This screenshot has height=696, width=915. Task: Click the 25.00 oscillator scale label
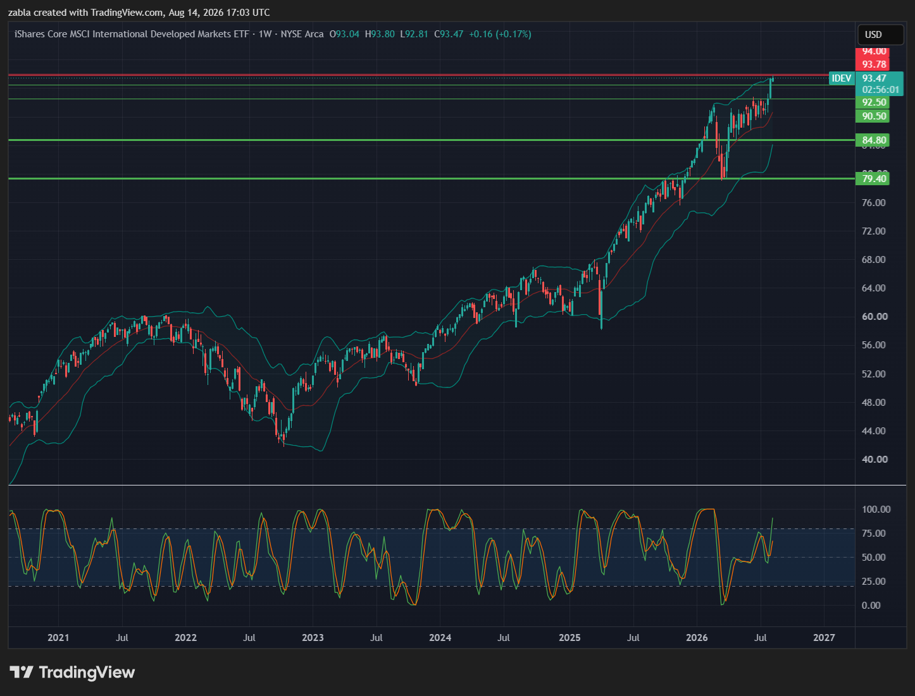[x=874, y=582]
